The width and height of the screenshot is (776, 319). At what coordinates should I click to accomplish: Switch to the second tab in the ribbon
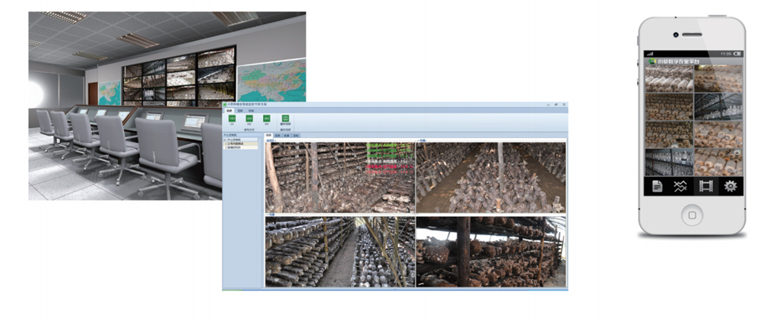tap(240, 111)
